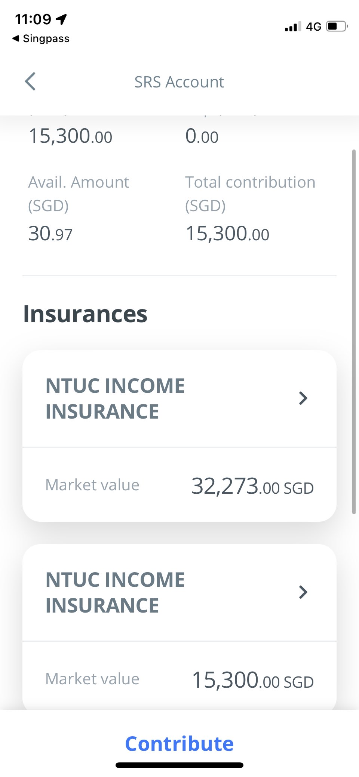This screenshot has width=359, height=777.
Task: Open the second NTUC INCOME INSURANCE title
Action: click(115, 592)
